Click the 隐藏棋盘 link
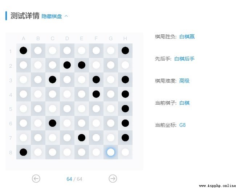This screenshot has height=188, width=236. point(52,16)
